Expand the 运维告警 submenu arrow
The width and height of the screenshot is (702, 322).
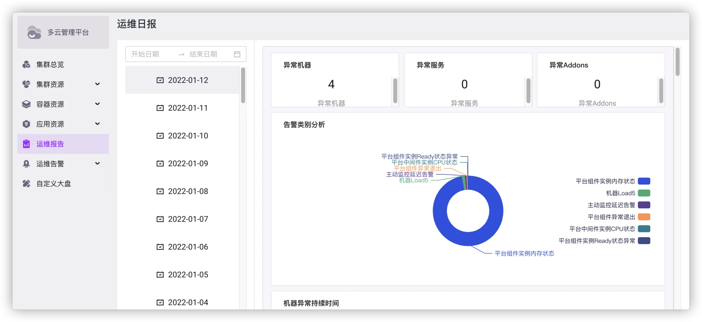coord(97,164)
